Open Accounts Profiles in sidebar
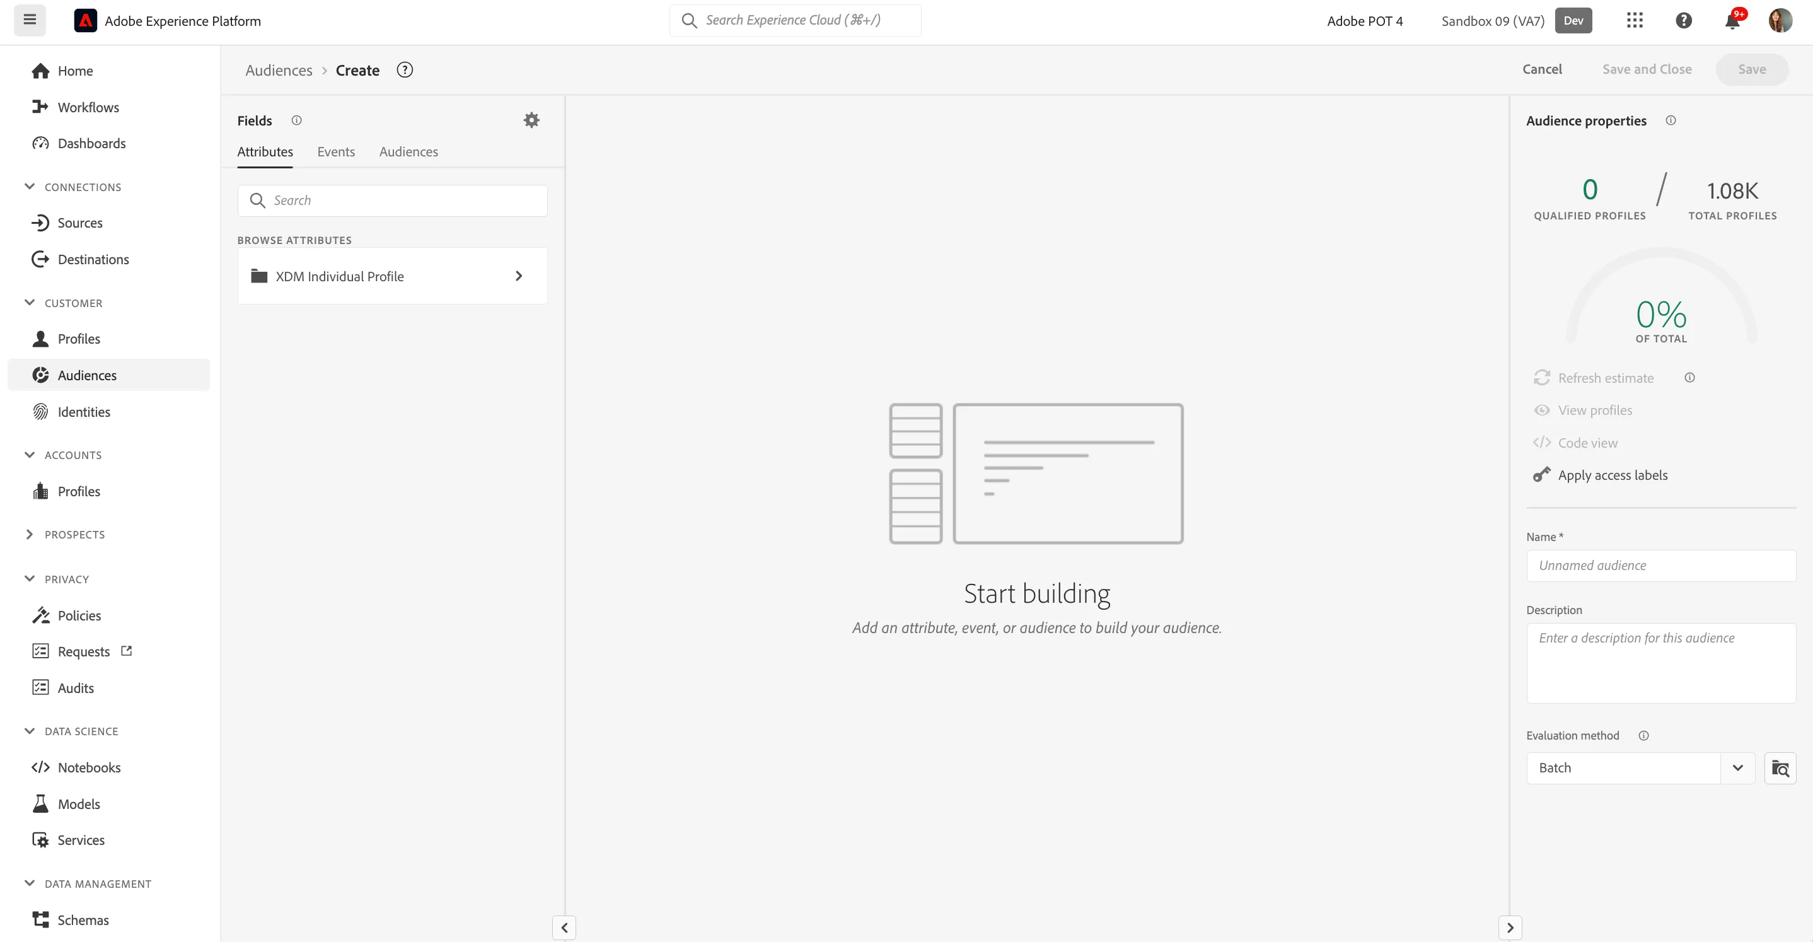This screenshot has height=942, width=1813. click(108, 491)
